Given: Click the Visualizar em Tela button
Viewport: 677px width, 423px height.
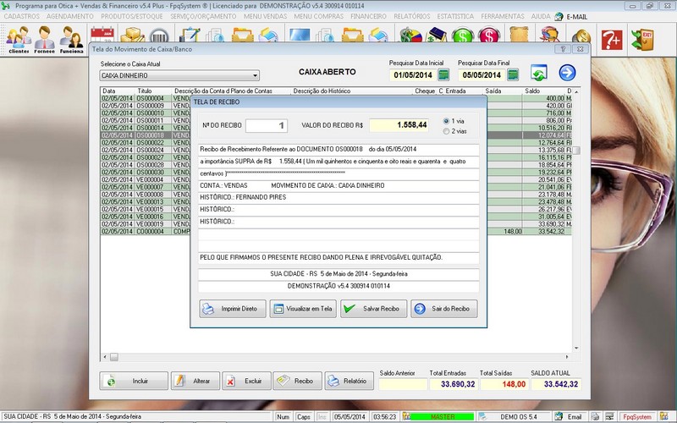Looking at the screenshot, I should point(303,309).
